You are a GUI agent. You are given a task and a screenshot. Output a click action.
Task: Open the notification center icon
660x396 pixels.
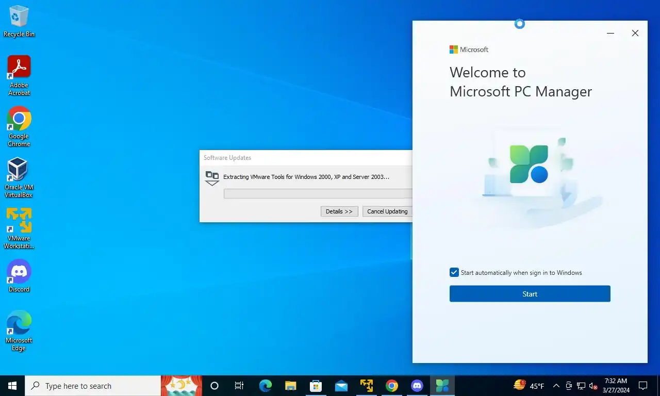coord(643,386)
